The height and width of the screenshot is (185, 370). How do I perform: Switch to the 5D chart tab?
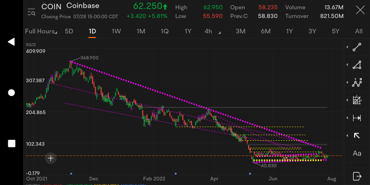[69, 31]
